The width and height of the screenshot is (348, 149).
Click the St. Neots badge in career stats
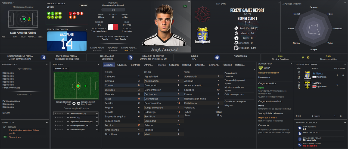pos(307,75)
